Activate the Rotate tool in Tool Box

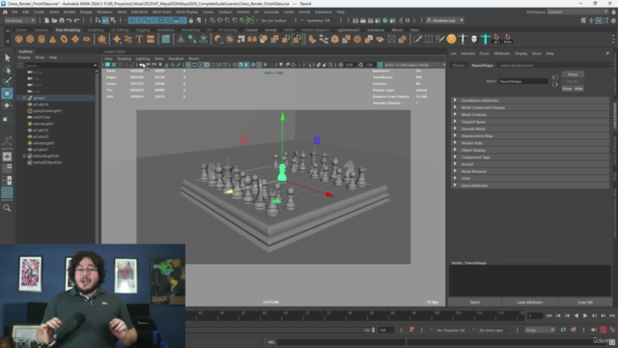pyautogui.click(x=7, y=105)
